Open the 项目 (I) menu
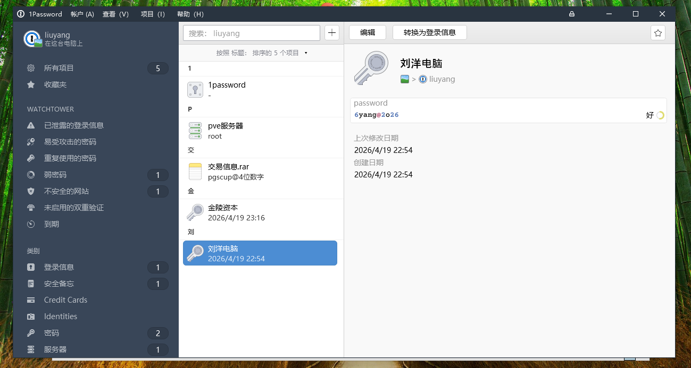The image size is (691, 368). click(153, 14)
